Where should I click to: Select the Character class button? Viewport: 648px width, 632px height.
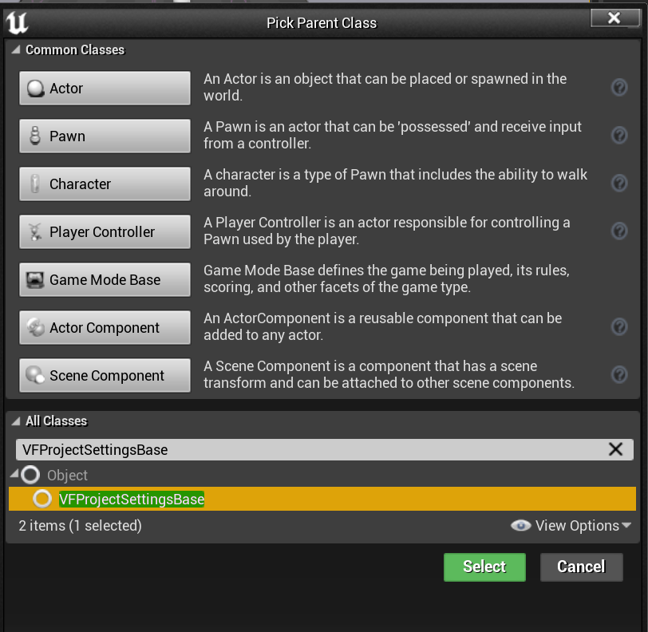point(105,184)
